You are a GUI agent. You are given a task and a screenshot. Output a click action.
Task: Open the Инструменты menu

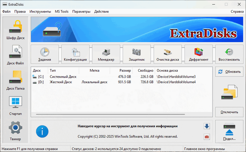pos(40,12)
